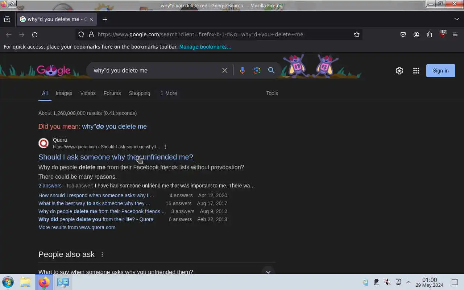Viewport: 464px width, 290px height.
Task: Open notification center icon
Action: click(x=455, y=282)
